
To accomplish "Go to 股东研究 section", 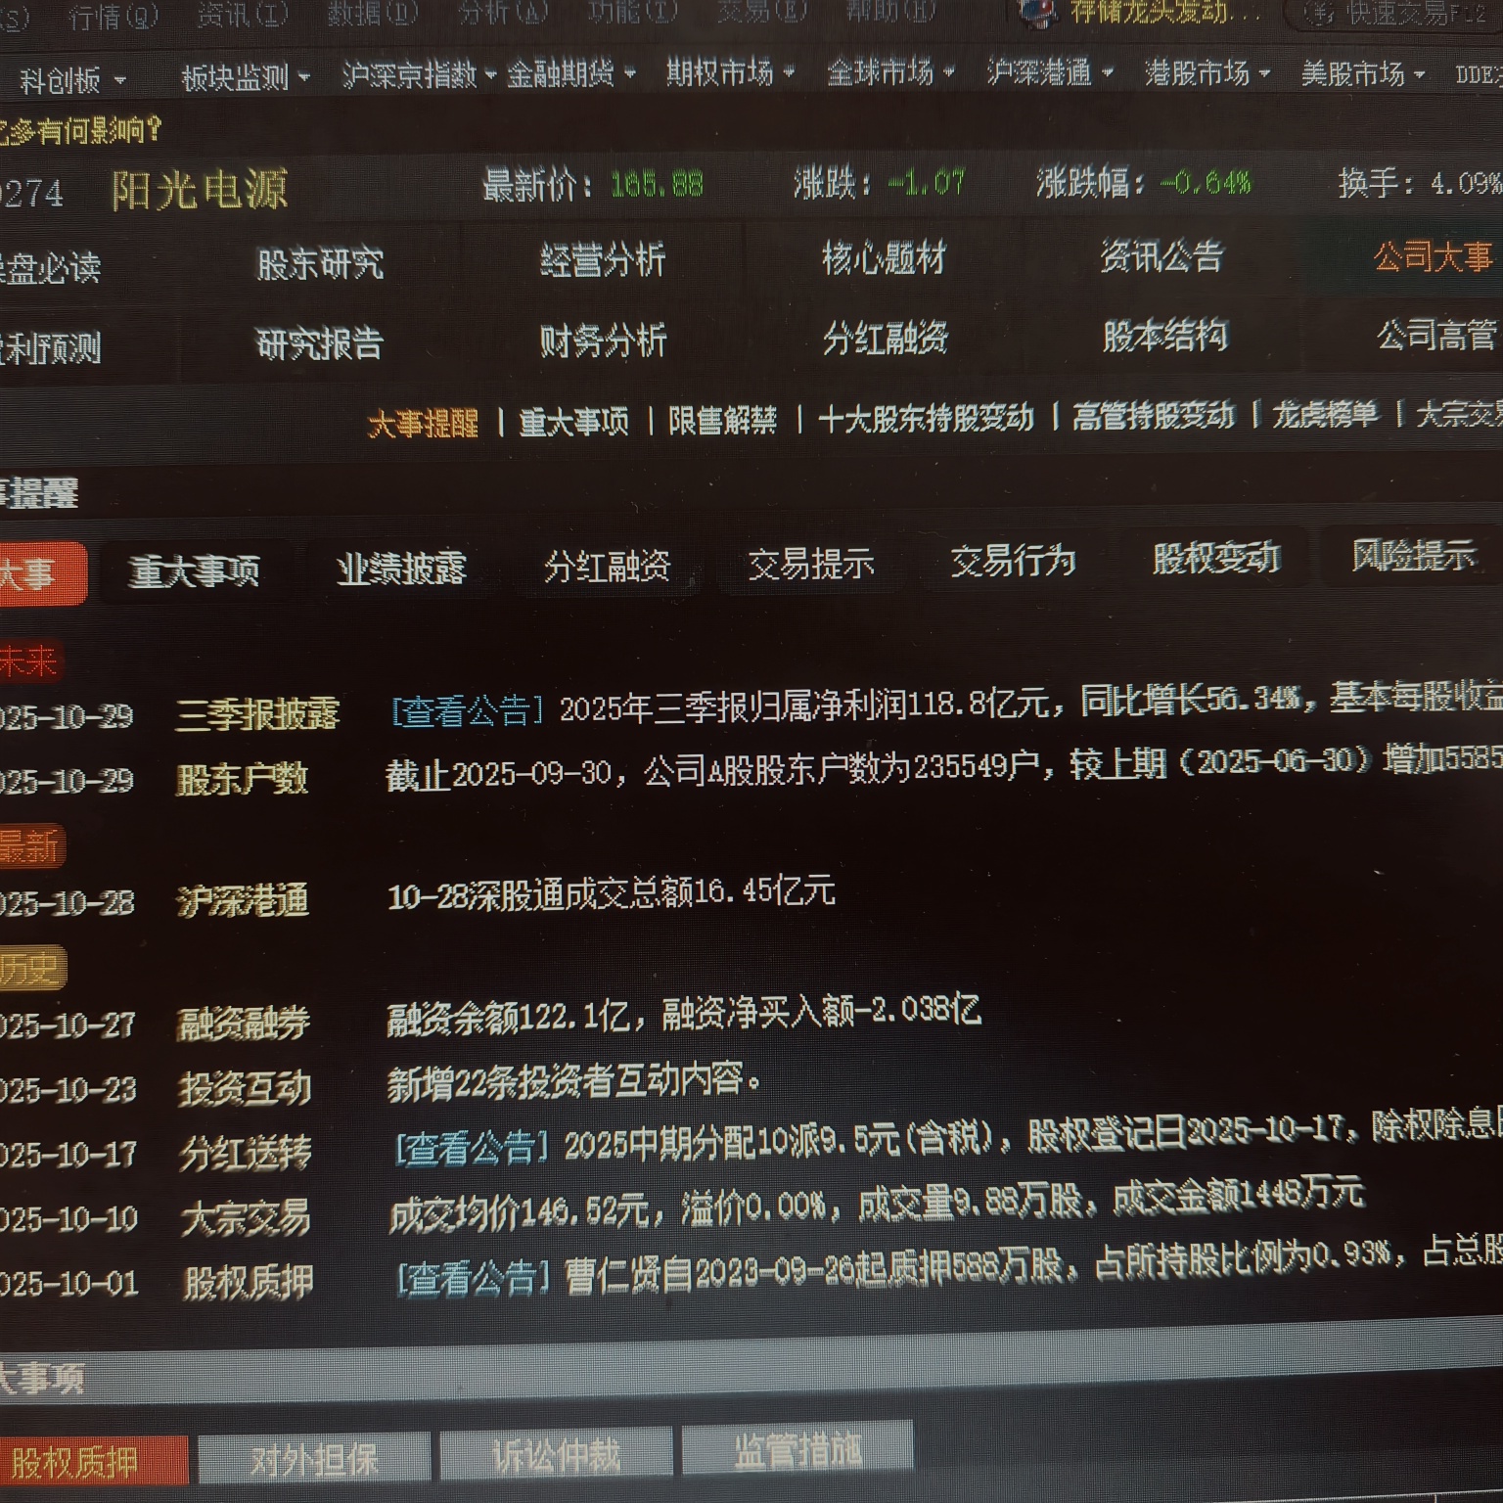I will coord(320,264).
